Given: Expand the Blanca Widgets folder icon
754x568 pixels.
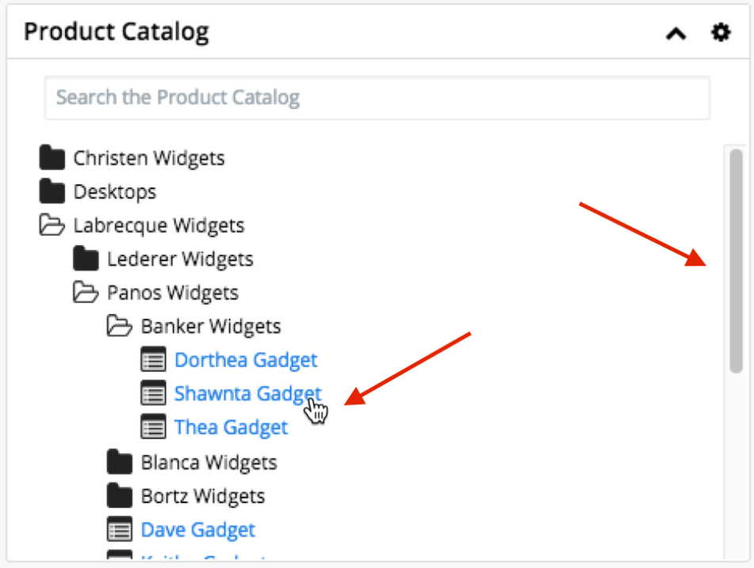Looking at the screenshot, I should [120, 461].
